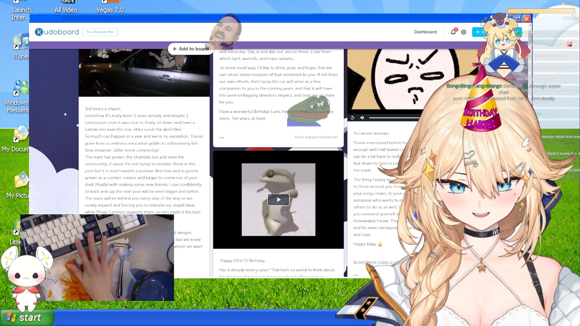This screenshot has height=326, width=580.
Task: Open All Video desktop shortcut
Action: point(66,7)
